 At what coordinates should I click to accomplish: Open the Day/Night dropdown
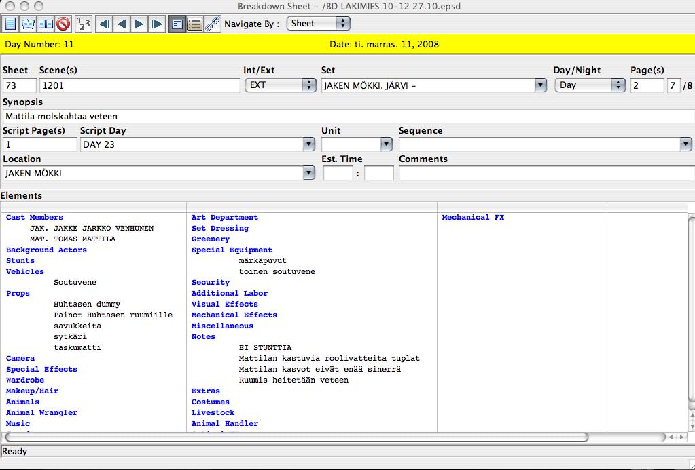pos(590,85)
